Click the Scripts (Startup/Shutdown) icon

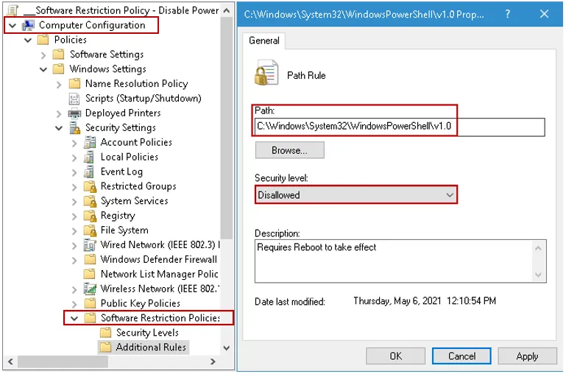(74, 99)
